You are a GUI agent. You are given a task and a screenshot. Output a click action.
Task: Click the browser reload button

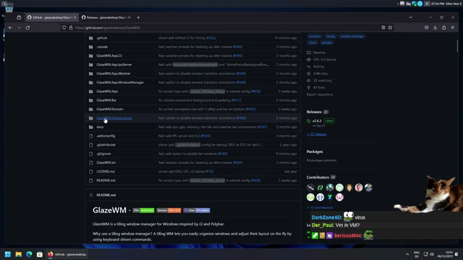[28, 28]
